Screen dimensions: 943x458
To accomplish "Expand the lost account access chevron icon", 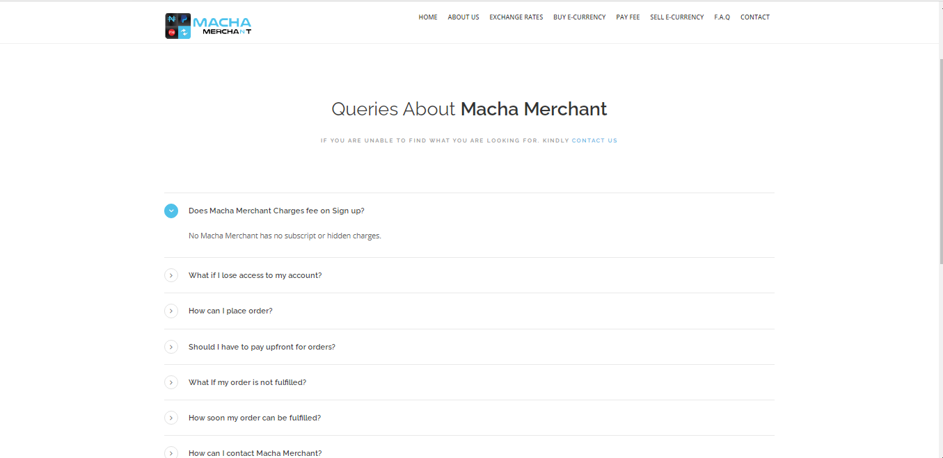I will point(171,275).
